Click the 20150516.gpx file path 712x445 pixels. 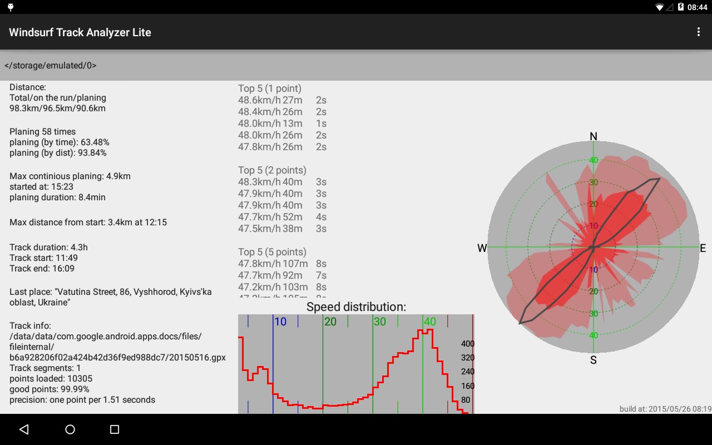pyautogui.click(x=117, y=347)
